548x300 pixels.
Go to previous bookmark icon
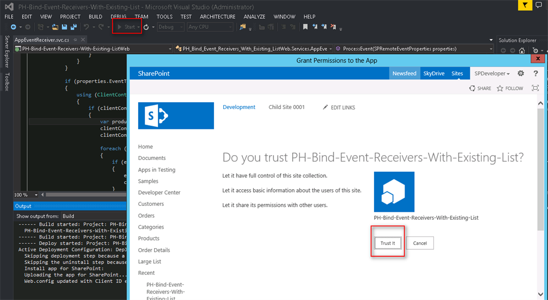(x=315, y=27)
